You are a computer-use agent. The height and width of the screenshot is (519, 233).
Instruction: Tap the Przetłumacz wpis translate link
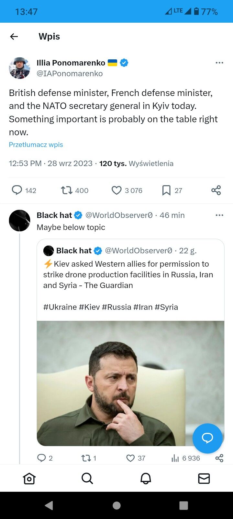pyautogui.click(x=36, y=144)
